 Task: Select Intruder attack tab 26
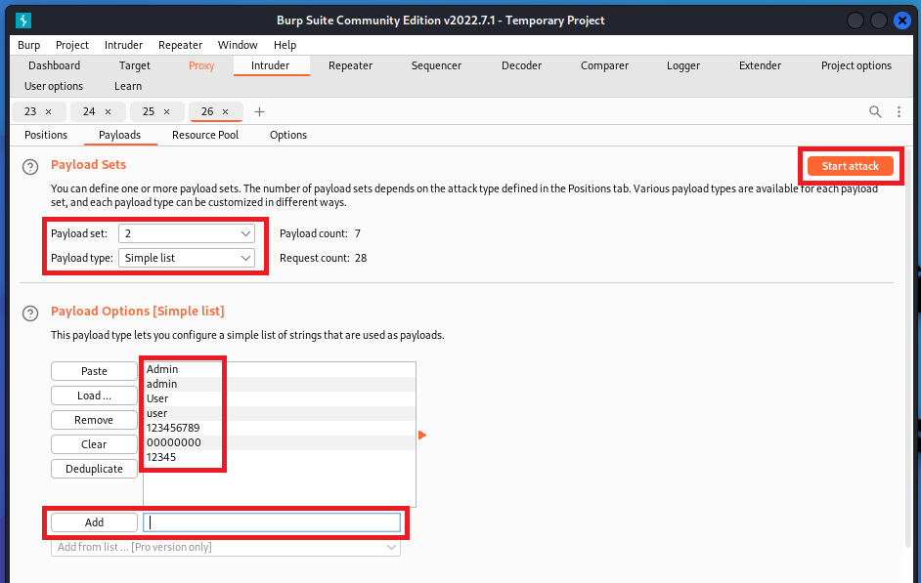[207, 111]
